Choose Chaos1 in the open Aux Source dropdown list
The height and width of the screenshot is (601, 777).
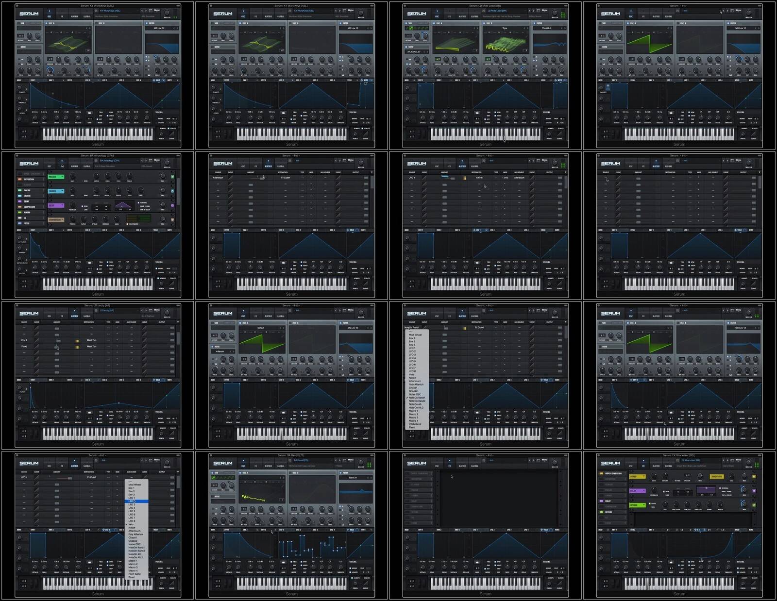pos(133,537)
